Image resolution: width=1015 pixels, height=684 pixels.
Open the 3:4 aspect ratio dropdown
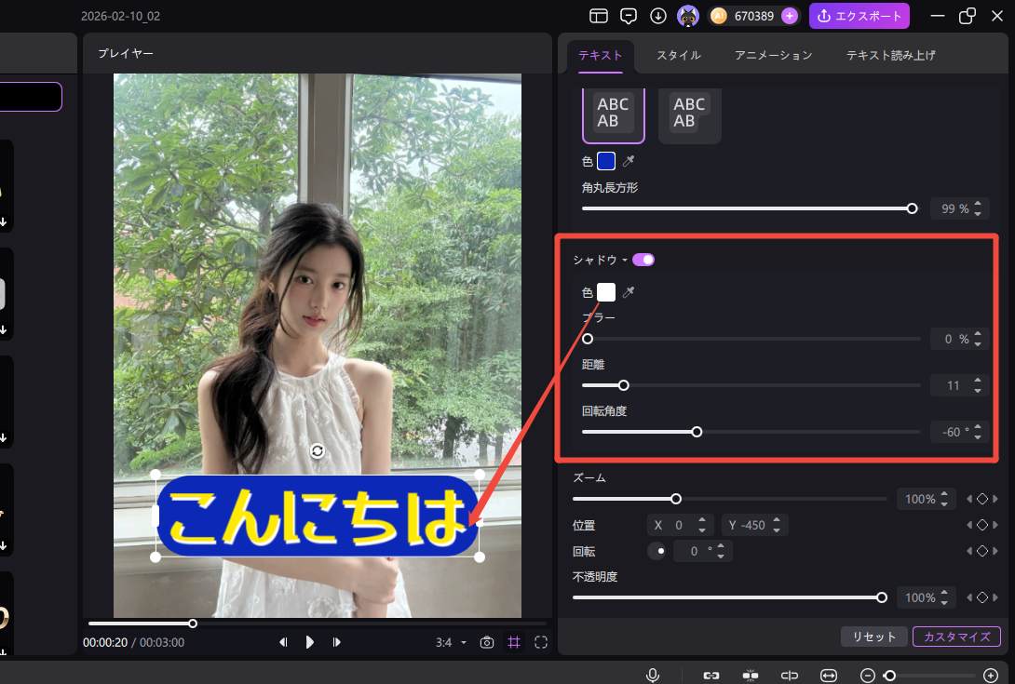pyautogui.click(x=452, y=642)
